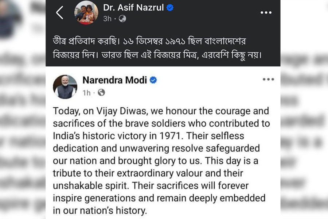Screen dimensions: 328x219
Task: Click the globe audience icon beside 1h
Action: tap(101, 93)
